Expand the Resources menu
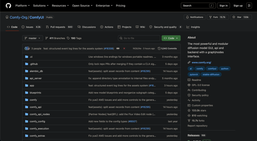Image resolution: width=257 pixels, height=141 pixels. click(60, 6)
